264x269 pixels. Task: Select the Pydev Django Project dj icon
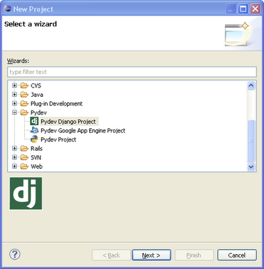[34, 121]
